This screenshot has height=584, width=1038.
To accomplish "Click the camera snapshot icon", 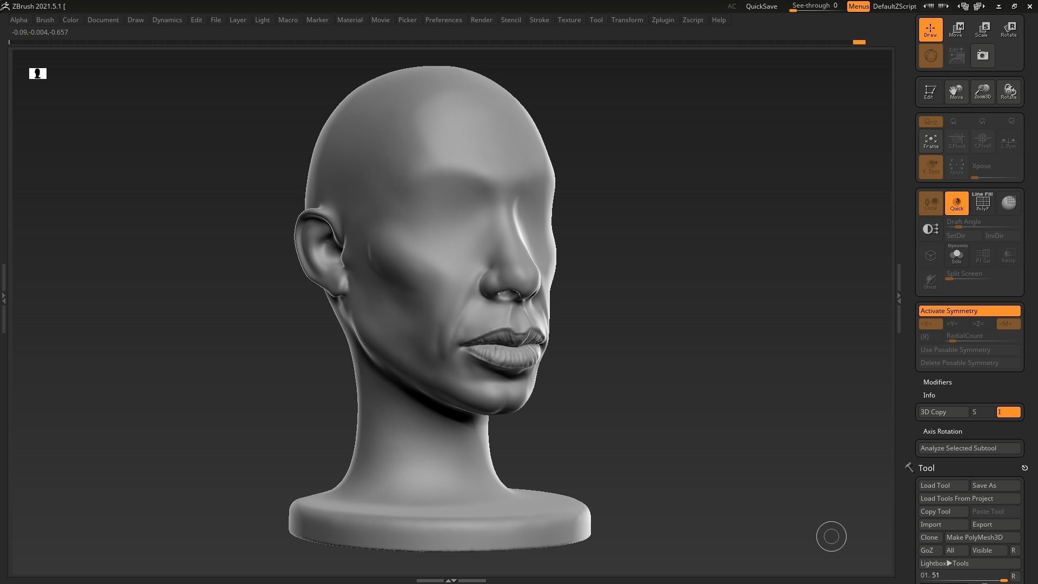I will (x=982, y=56).
